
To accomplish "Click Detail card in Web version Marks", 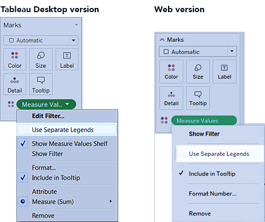I will coord(171,98).
